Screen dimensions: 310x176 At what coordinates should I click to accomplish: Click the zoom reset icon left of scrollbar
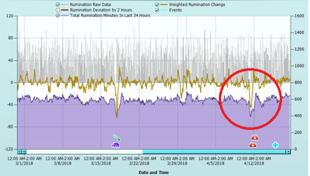point(20,152)
